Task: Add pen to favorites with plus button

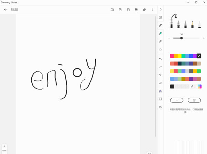Action: [x=177, y=100]
